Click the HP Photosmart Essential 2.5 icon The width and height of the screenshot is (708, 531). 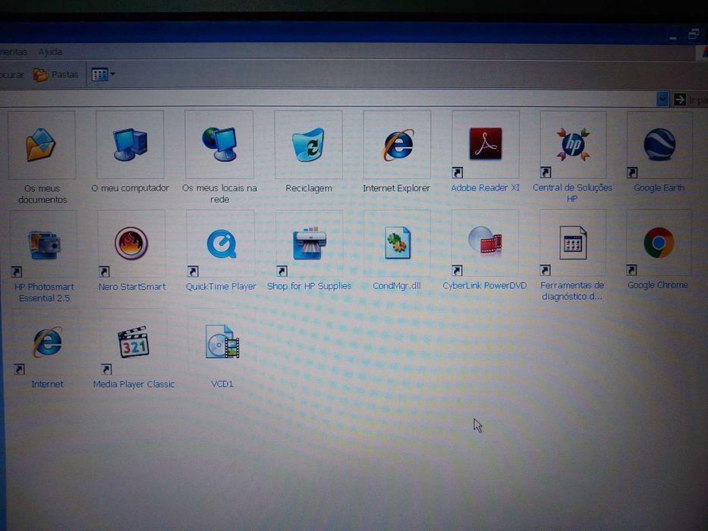[43, 244]
